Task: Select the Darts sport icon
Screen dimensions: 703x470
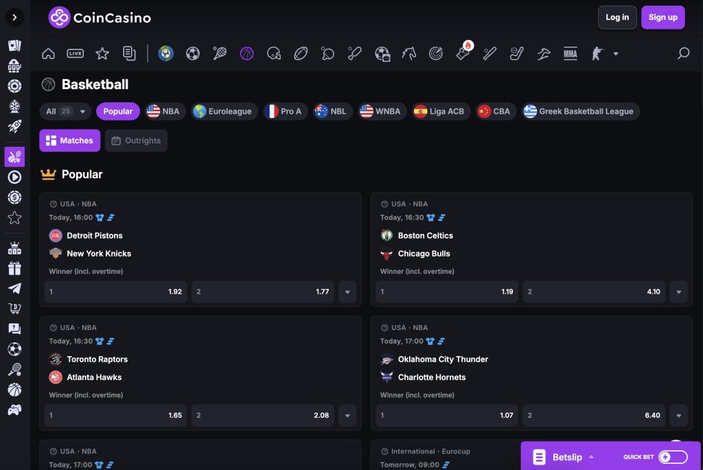Action: (x=436, y=53)
